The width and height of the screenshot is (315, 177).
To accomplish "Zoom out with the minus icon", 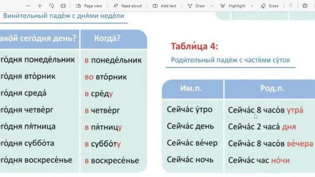I will 29,6.
